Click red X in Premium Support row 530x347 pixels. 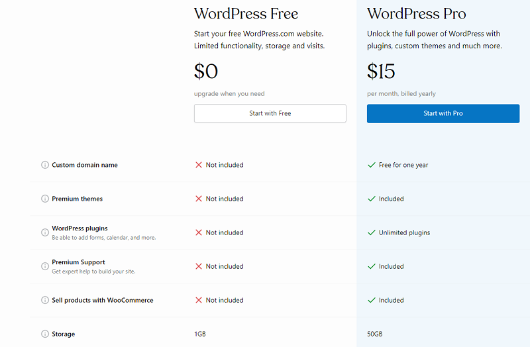[x=199, y=266]
